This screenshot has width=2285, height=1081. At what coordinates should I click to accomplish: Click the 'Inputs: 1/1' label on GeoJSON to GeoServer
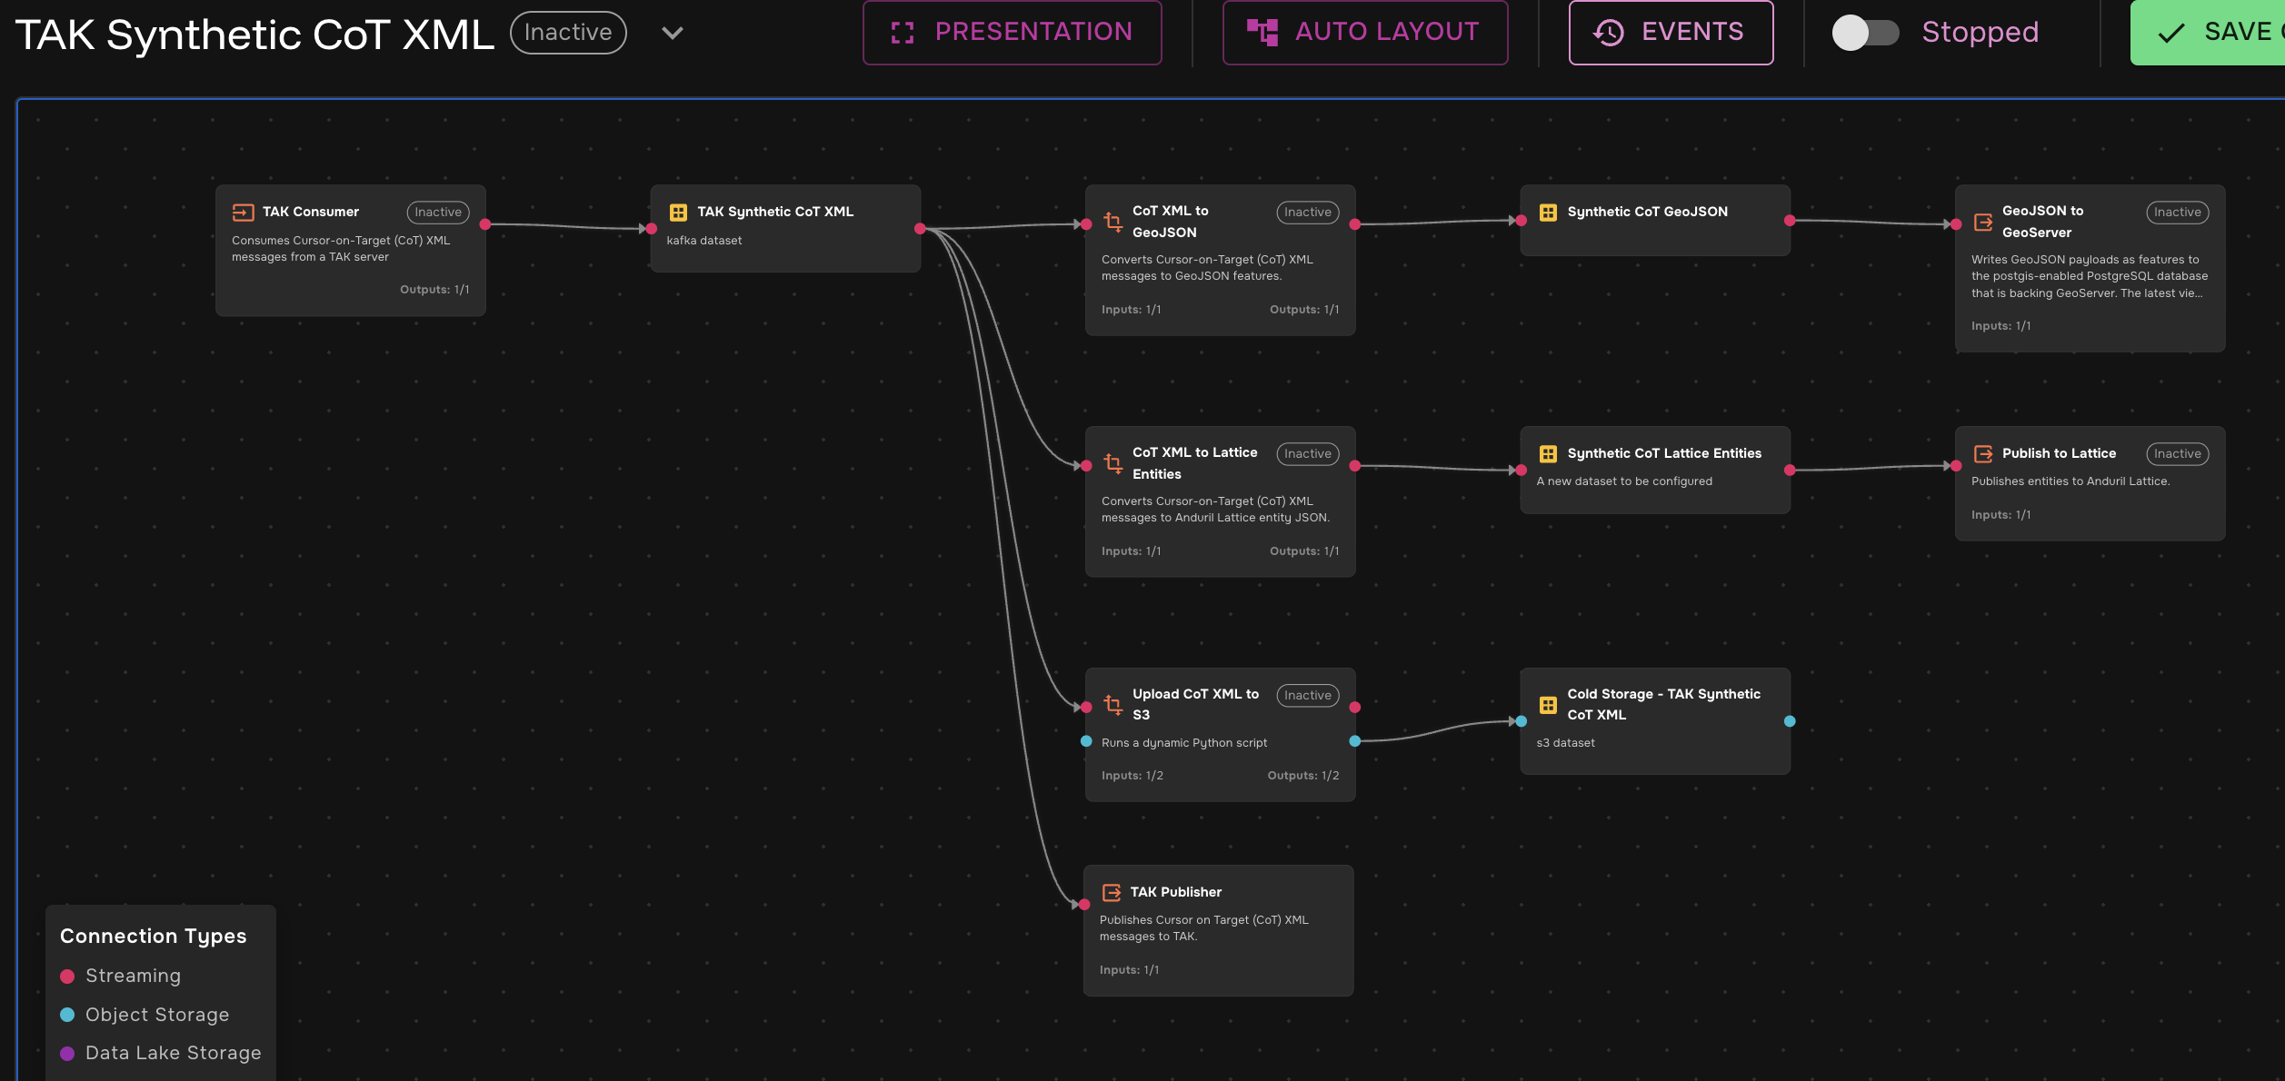[2001, 326]
